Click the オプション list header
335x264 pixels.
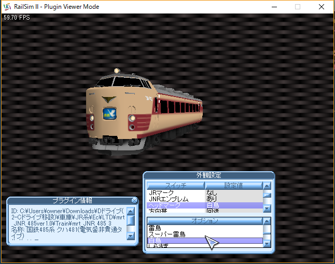(205, 221)
